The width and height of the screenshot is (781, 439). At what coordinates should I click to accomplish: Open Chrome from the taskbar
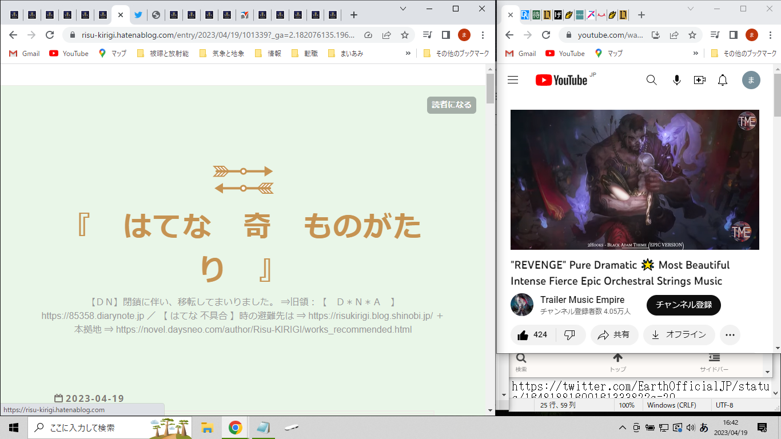[x=235, y=428]
